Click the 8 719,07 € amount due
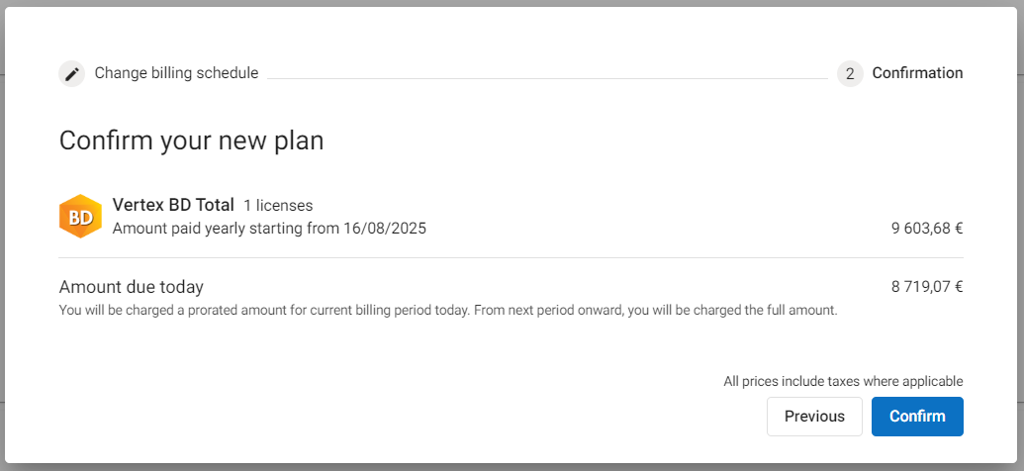The image size is (1024, 471). pyautogui.click(x=927, y=287)
